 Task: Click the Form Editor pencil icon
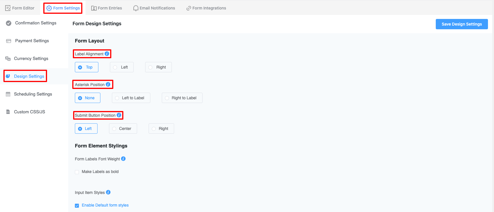pyautogui.click(x=8, y=8)
